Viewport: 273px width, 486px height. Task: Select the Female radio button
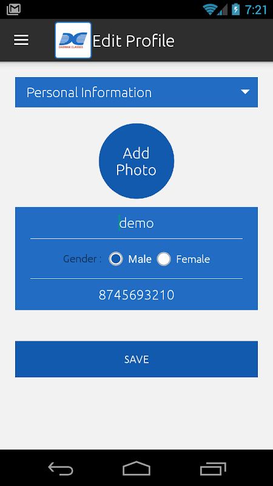(164, 259)
